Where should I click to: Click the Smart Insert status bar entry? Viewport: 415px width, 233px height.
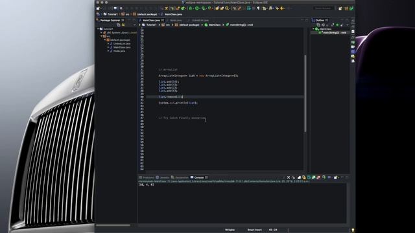click(x=255, y=230)
